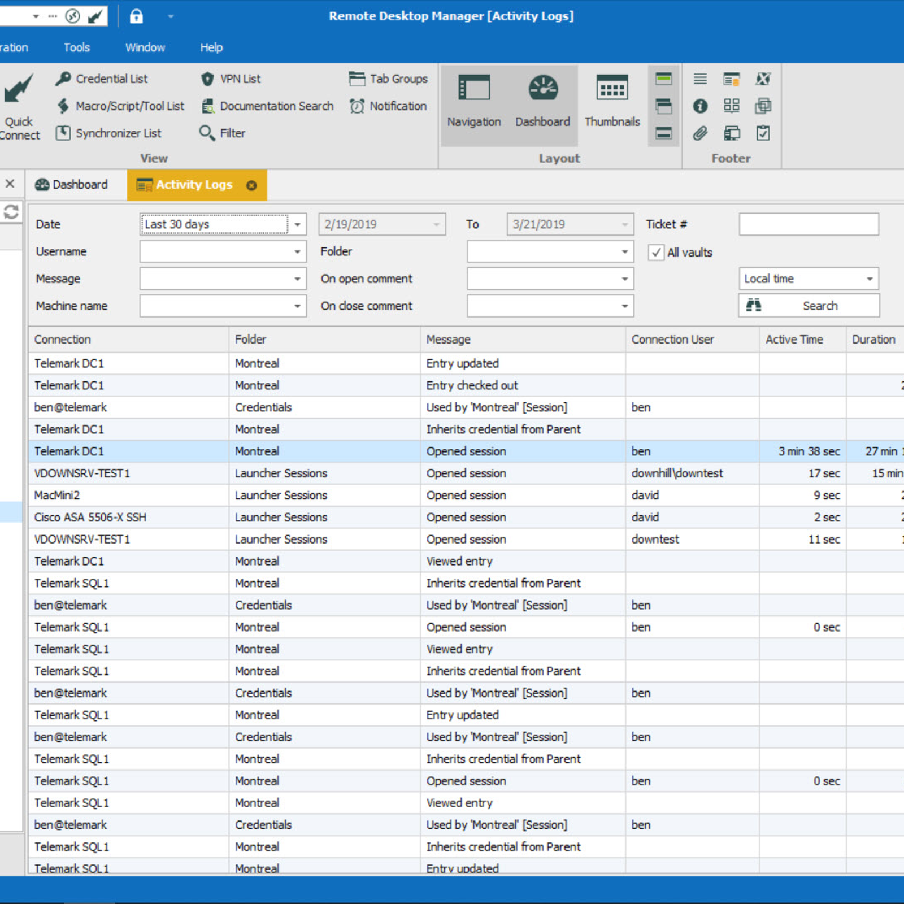Uncheck the All vaults checkbox
Image resolution: width=904 pixels, height=904 pixels.
[x=657, y=253]
